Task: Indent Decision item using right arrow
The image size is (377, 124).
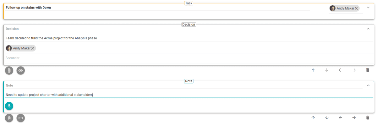Action: coord(354,70)
